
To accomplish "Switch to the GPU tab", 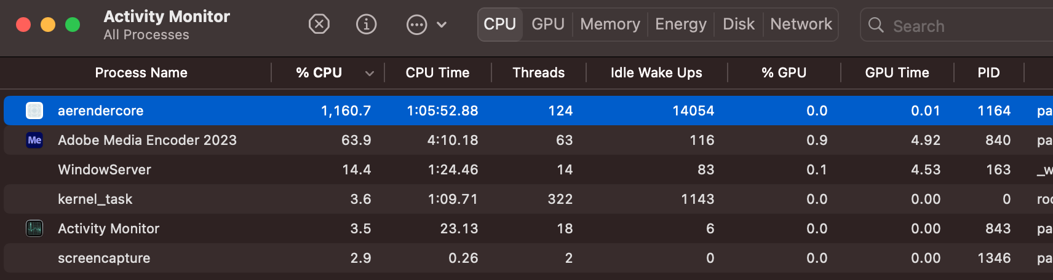I will click(x=548, y=24).
